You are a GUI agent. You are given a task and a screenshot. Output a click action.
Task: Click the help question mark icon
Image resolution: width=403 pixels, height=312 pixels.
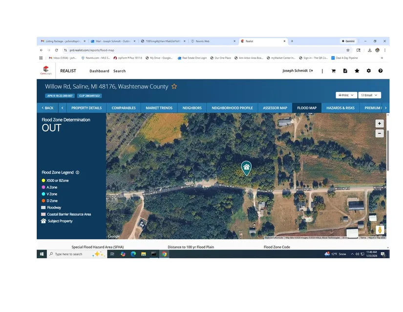[381, 71]
